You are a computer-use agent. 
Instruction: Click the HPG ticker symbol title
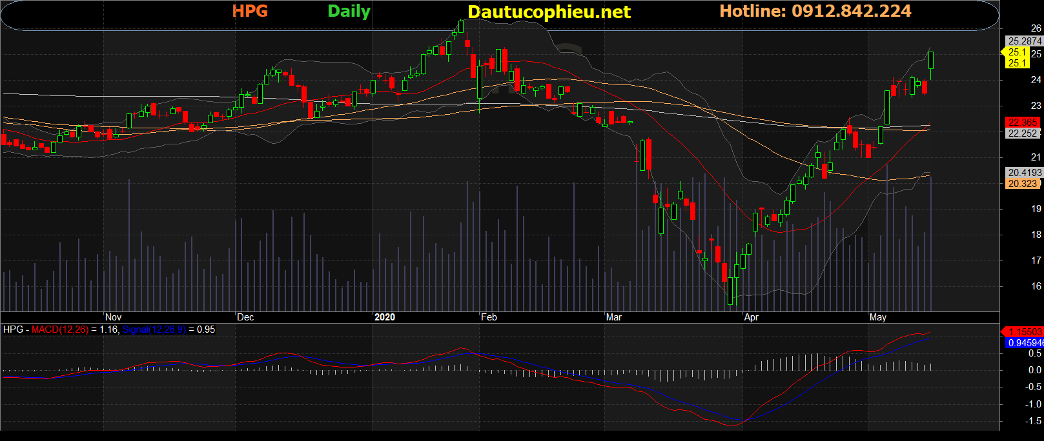(250, 12)
